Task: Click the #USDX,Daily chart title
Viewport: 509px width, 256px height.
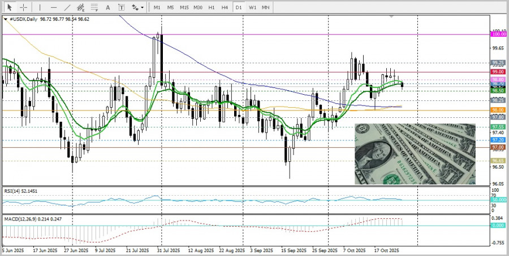Action: [x=23, y=19]
